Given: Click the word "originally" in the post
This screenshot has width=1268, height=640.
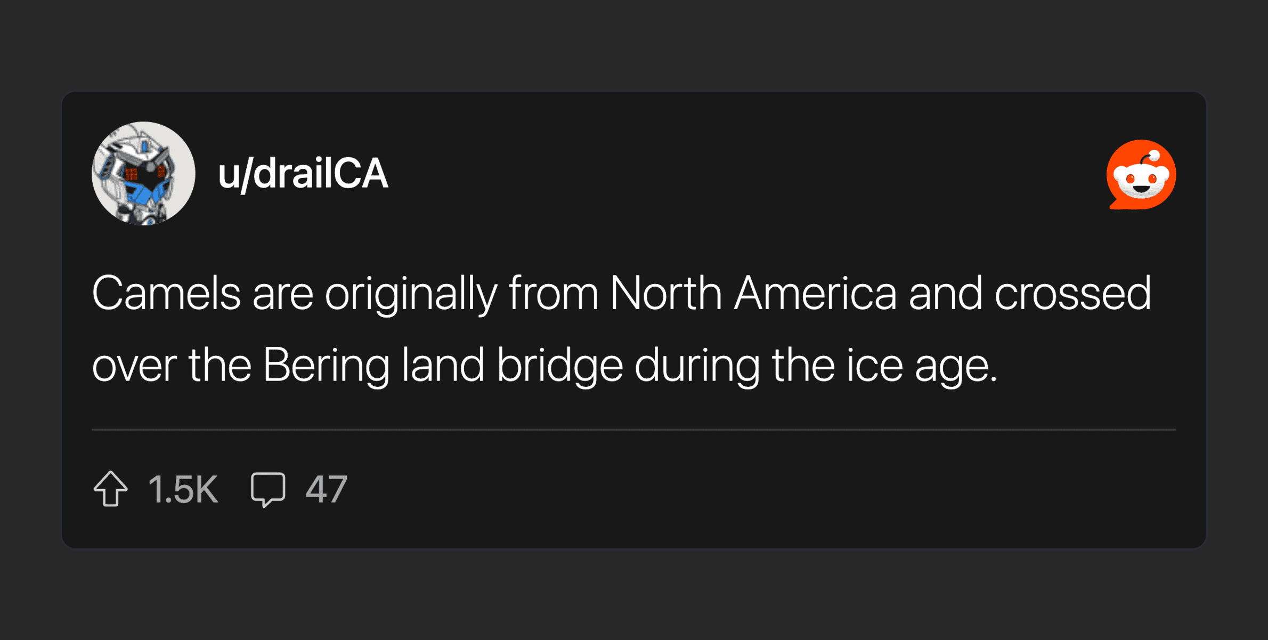Looking at the screenshot, I should 411,294.
